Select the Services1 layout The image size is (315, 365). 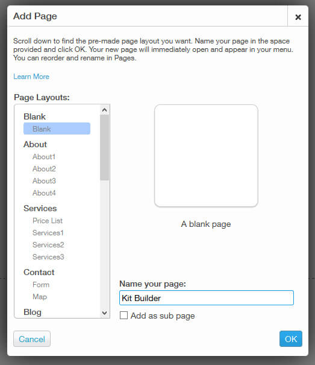point(48,233)
